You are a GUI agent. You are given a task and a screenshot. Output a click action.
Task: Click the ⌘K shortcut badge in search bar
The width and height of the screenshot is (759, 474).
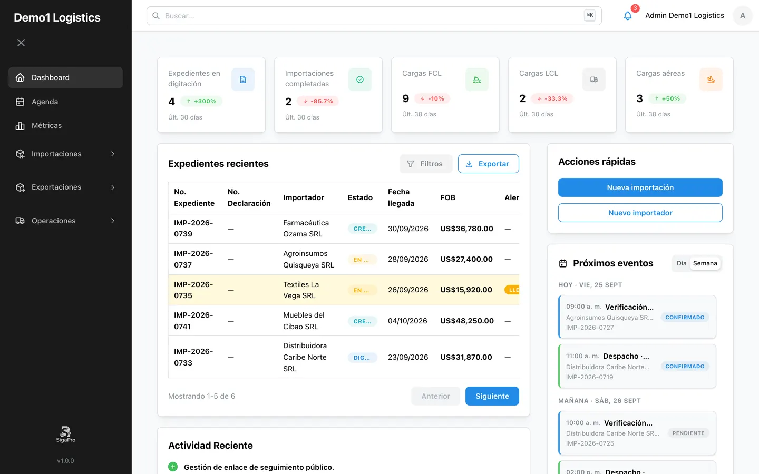(590, 15)
